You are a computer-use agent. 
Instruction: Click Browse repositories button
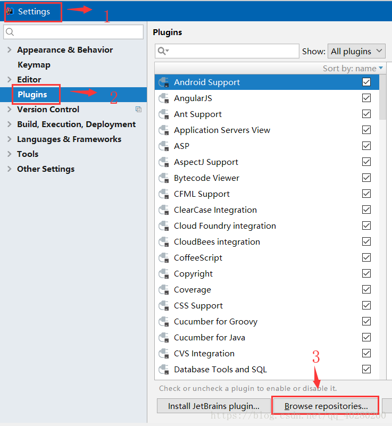point(326,406)
